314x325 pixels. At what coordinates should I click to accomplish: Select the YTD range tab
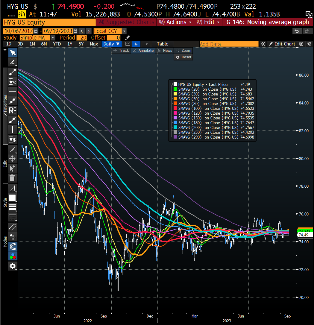point(57,44)
